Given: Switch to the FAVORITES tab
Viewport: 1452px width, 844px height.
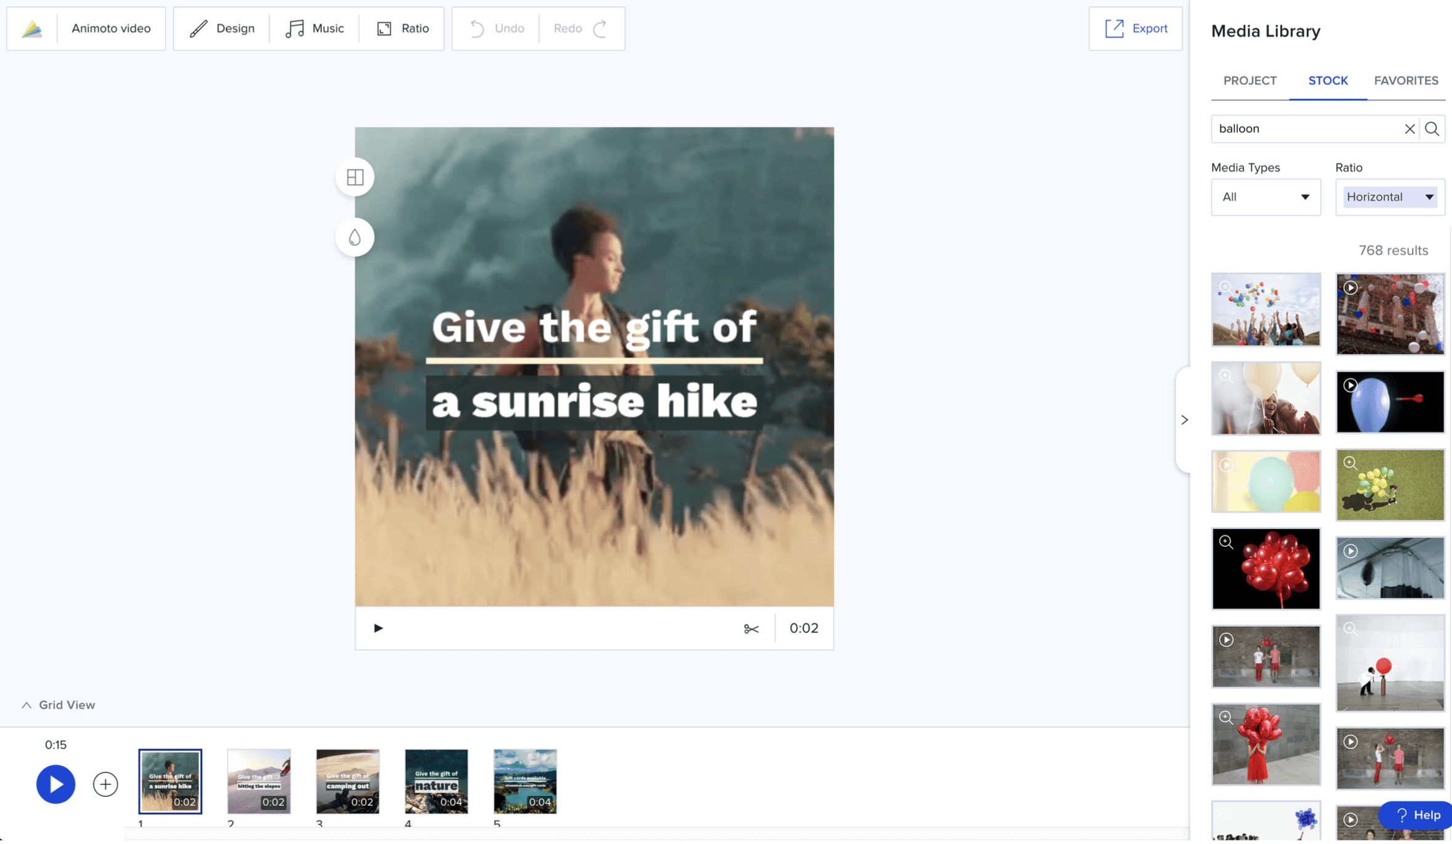Looking at the screenshot, I should (1406, 81).
